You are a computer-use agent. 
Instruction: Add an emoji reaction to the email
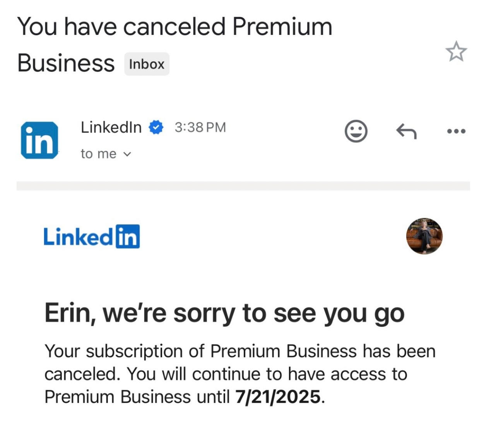356,131
